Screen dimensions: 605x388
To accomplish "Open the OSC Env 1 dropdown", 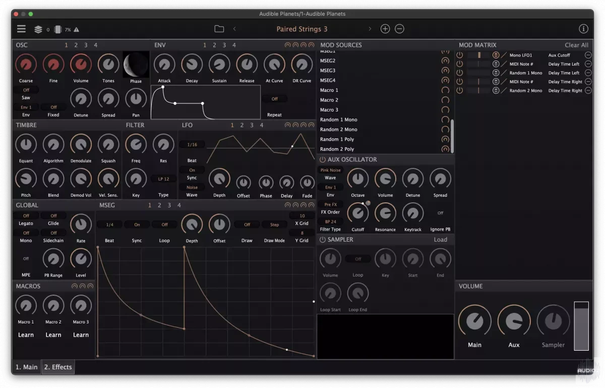I will [x=26, y=107].
